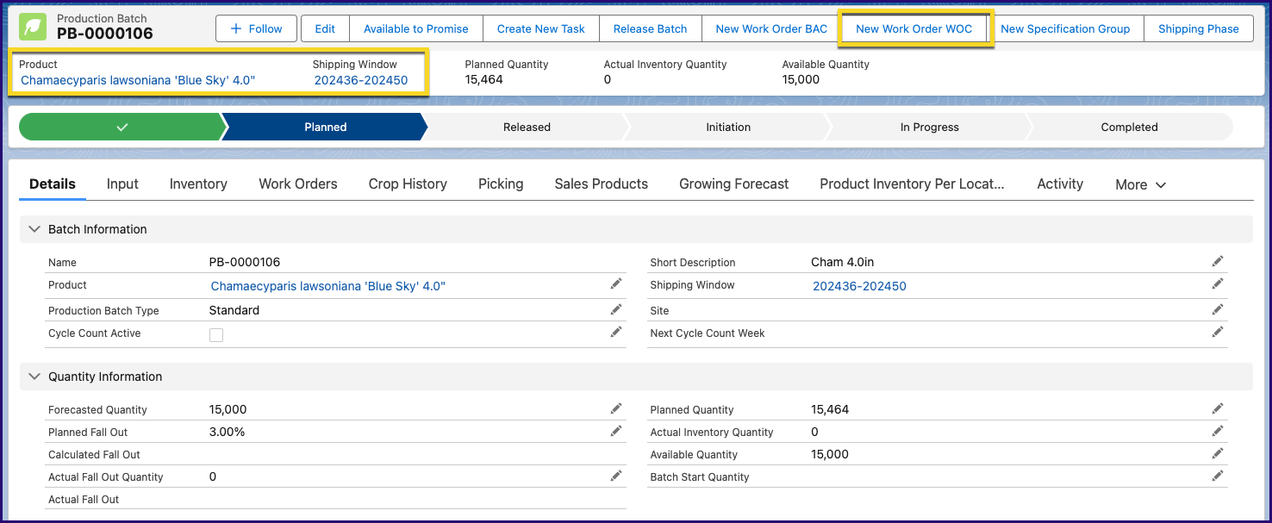Click the Cham 4.0in short description value

coord(842,262)
